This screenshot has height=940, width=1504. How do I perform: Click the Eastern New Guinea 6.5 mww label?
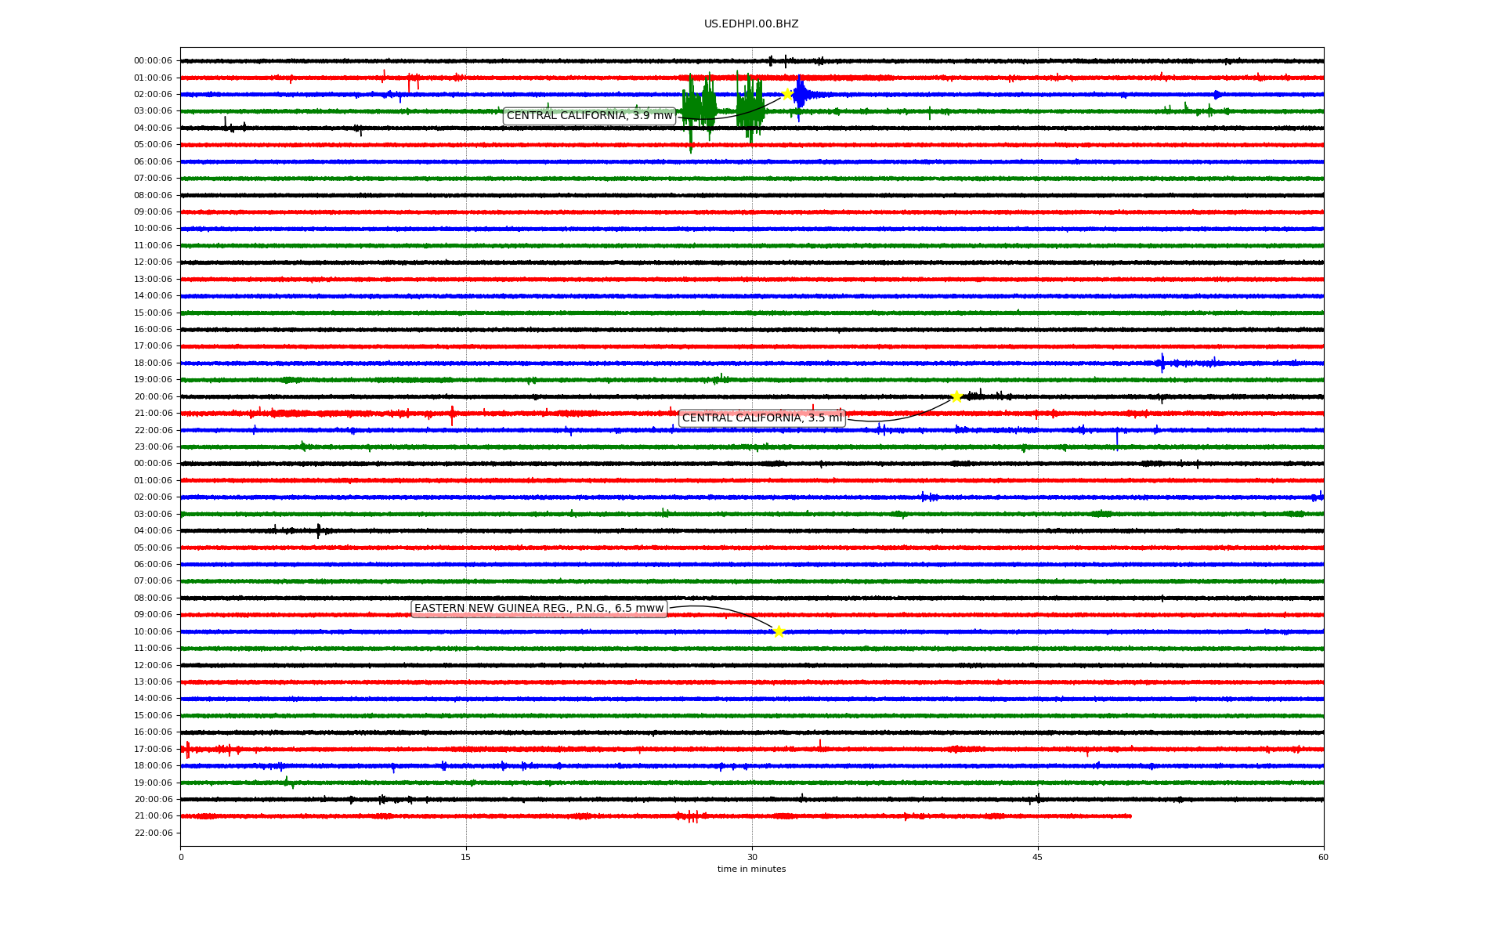tap(539, 609)
